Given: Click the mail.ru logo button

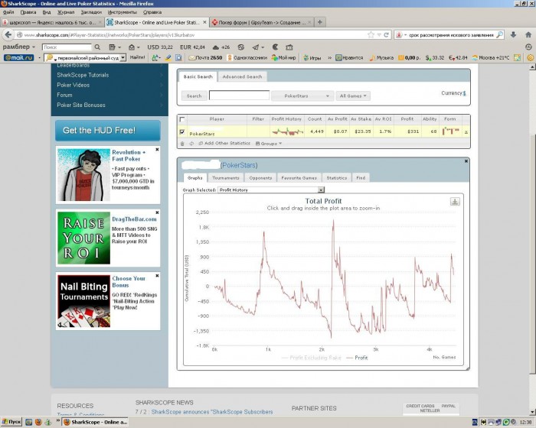Looking at the screenshot, I should [x=19, y=57].
